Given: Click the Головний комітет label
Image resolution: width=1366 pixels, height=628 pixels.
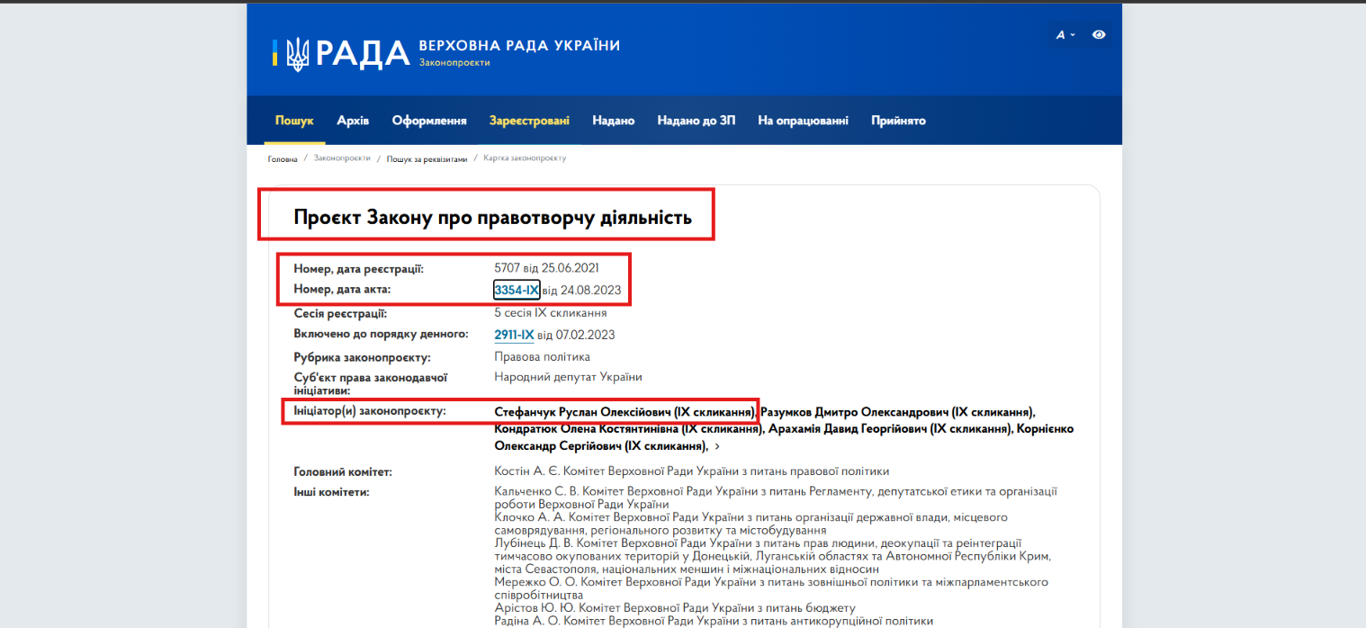Looking at the screenshot, I should coord(343,472).
